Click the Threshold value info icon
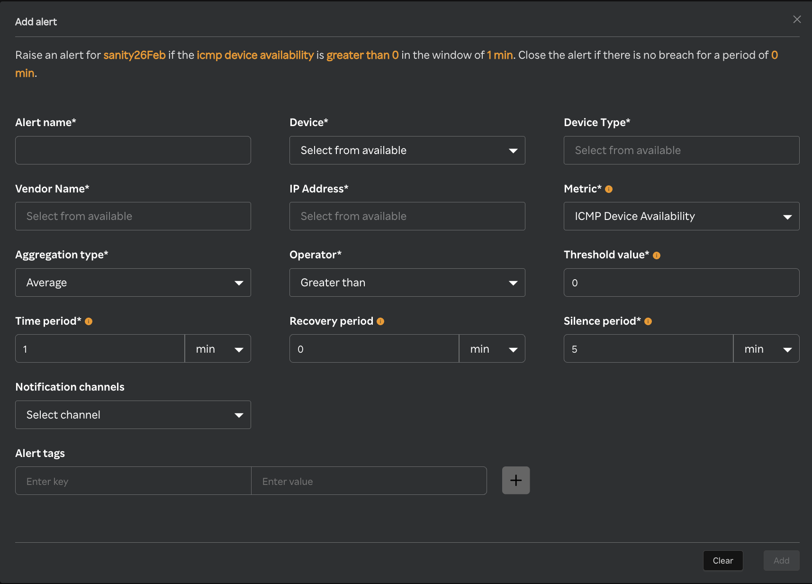 pos(656,255)
